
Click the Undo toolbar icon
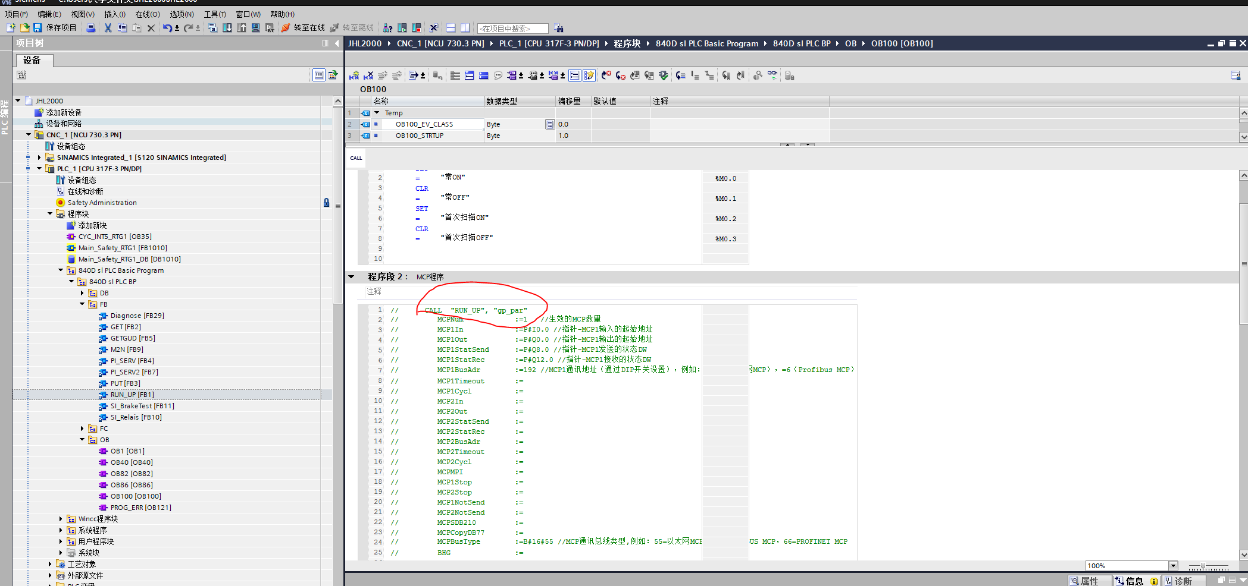[166, 27]
